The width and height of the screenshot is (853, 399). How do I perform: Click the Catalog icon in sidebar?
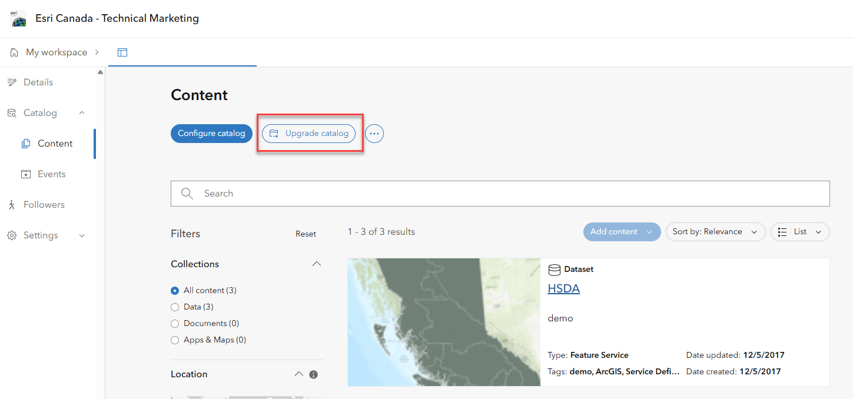(x=12, y=113)
